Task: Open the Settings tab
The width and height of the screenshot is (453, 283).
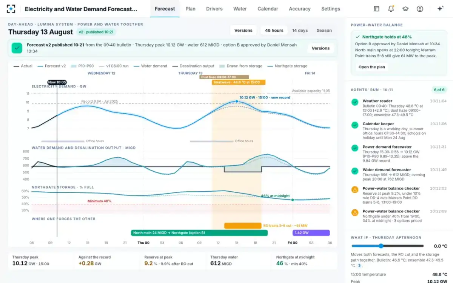Action: 331,9
